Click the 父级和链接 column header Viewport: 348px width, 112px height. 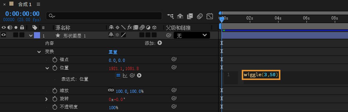[178, 28]
